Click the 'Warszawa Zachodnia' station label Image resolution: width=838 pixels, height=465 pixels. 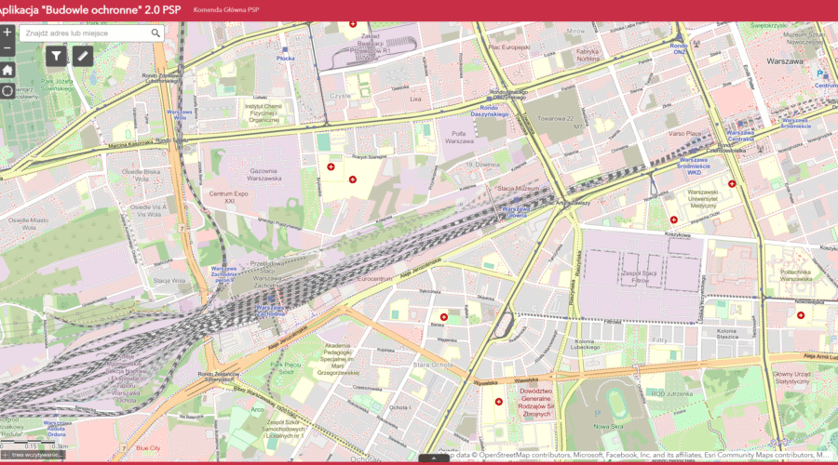coord(271,311)
